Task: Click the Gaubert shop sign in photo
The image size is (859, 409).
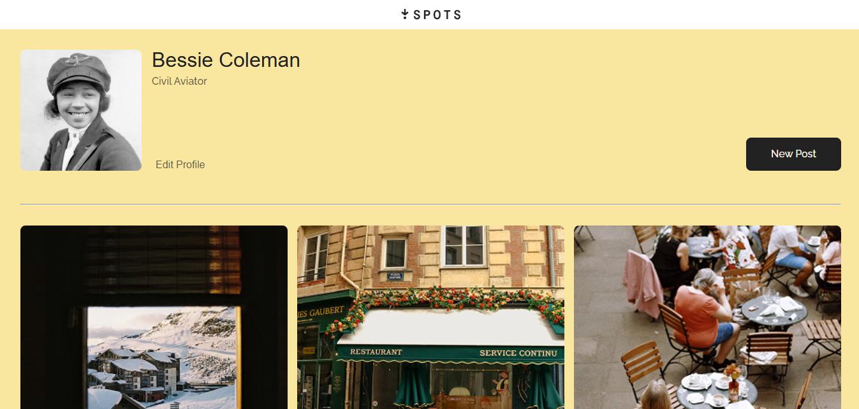Action: point(321,312)
